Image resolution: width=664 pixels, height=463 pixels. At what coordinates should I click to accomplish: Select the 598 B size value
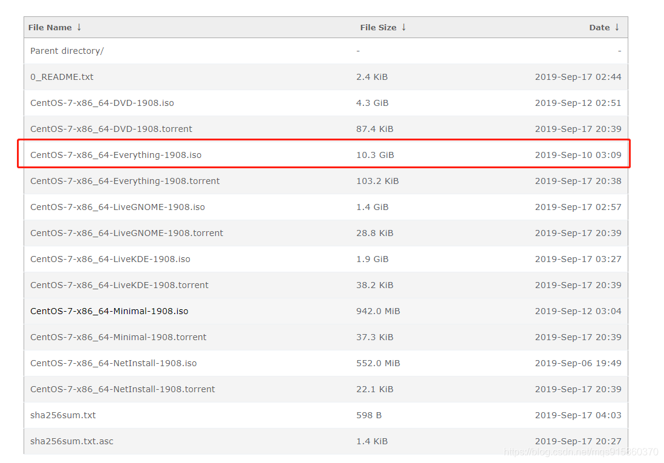(369, 416)
